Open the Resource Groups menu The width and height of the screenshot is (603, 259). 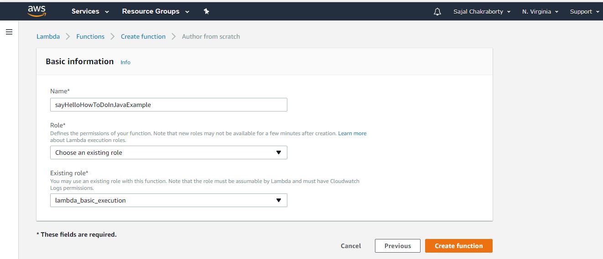click(155, 11)
